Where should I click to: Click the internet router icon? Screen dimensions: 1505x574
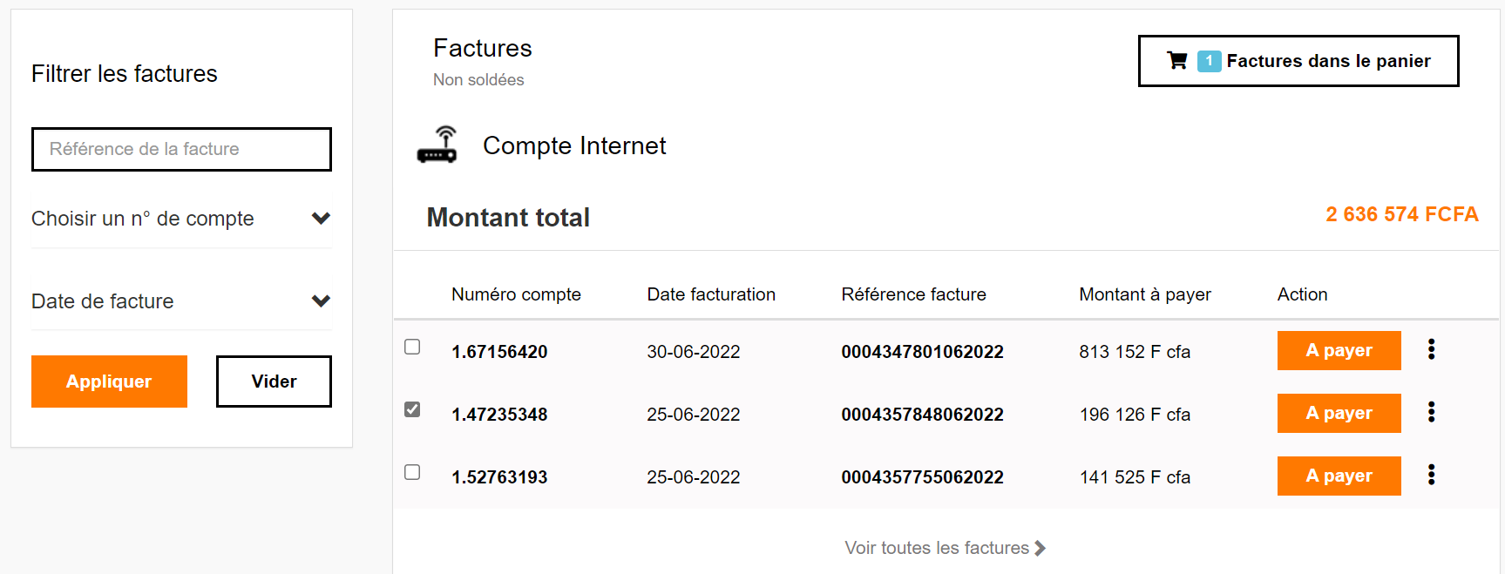(437, 145)
